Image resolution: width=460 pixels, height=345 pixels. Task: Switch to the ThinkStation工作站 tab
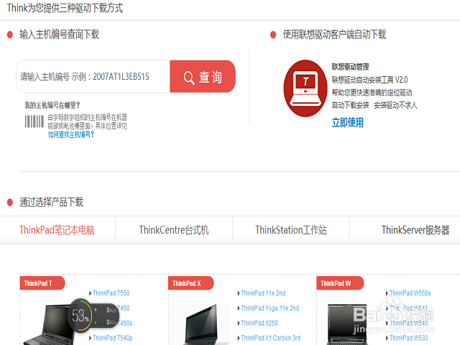[x=291, y=230]
